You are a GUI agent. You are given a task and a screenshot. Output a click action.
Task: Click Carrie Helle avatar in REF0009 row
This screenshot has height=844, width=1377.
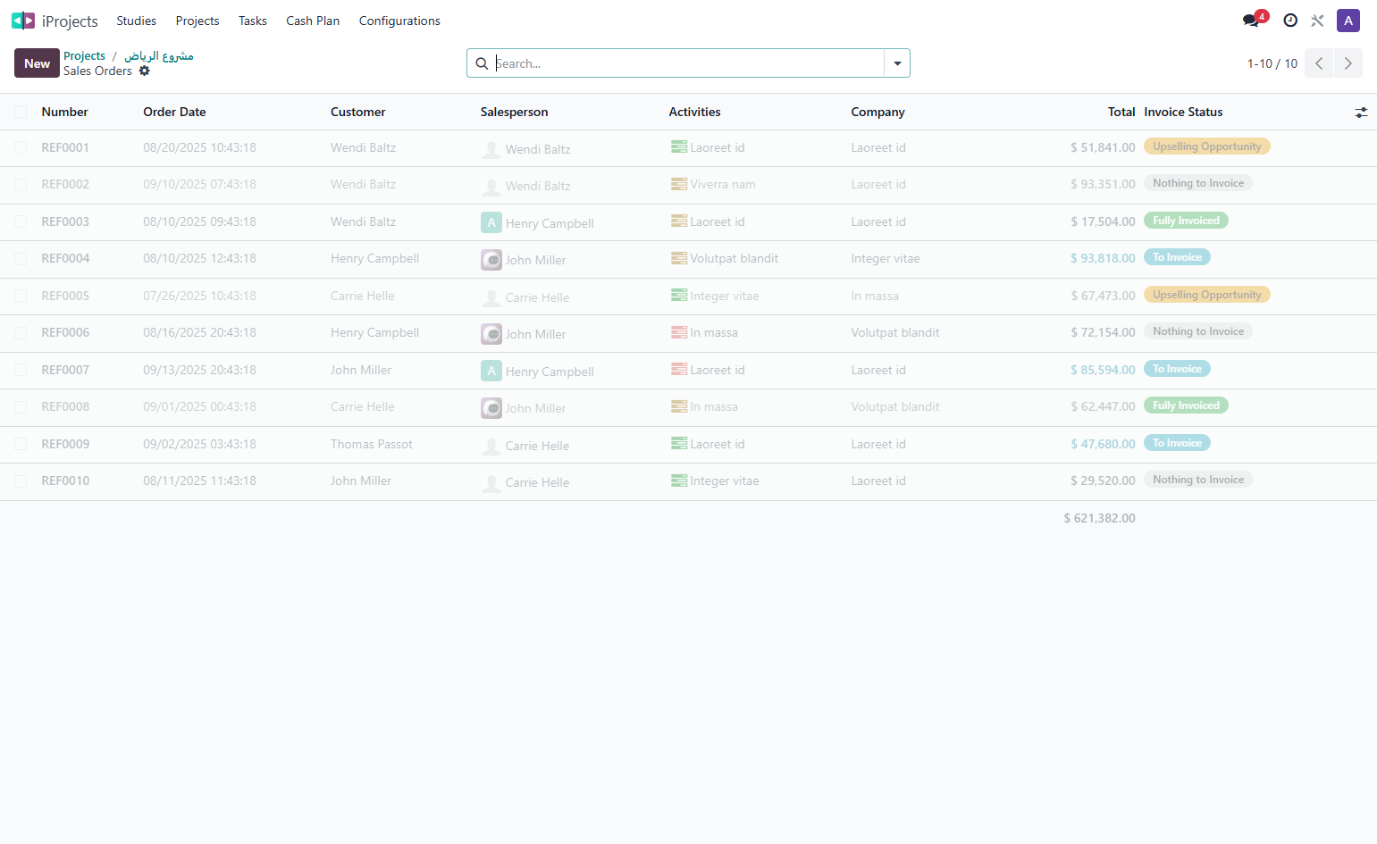(x=491, y=445)
